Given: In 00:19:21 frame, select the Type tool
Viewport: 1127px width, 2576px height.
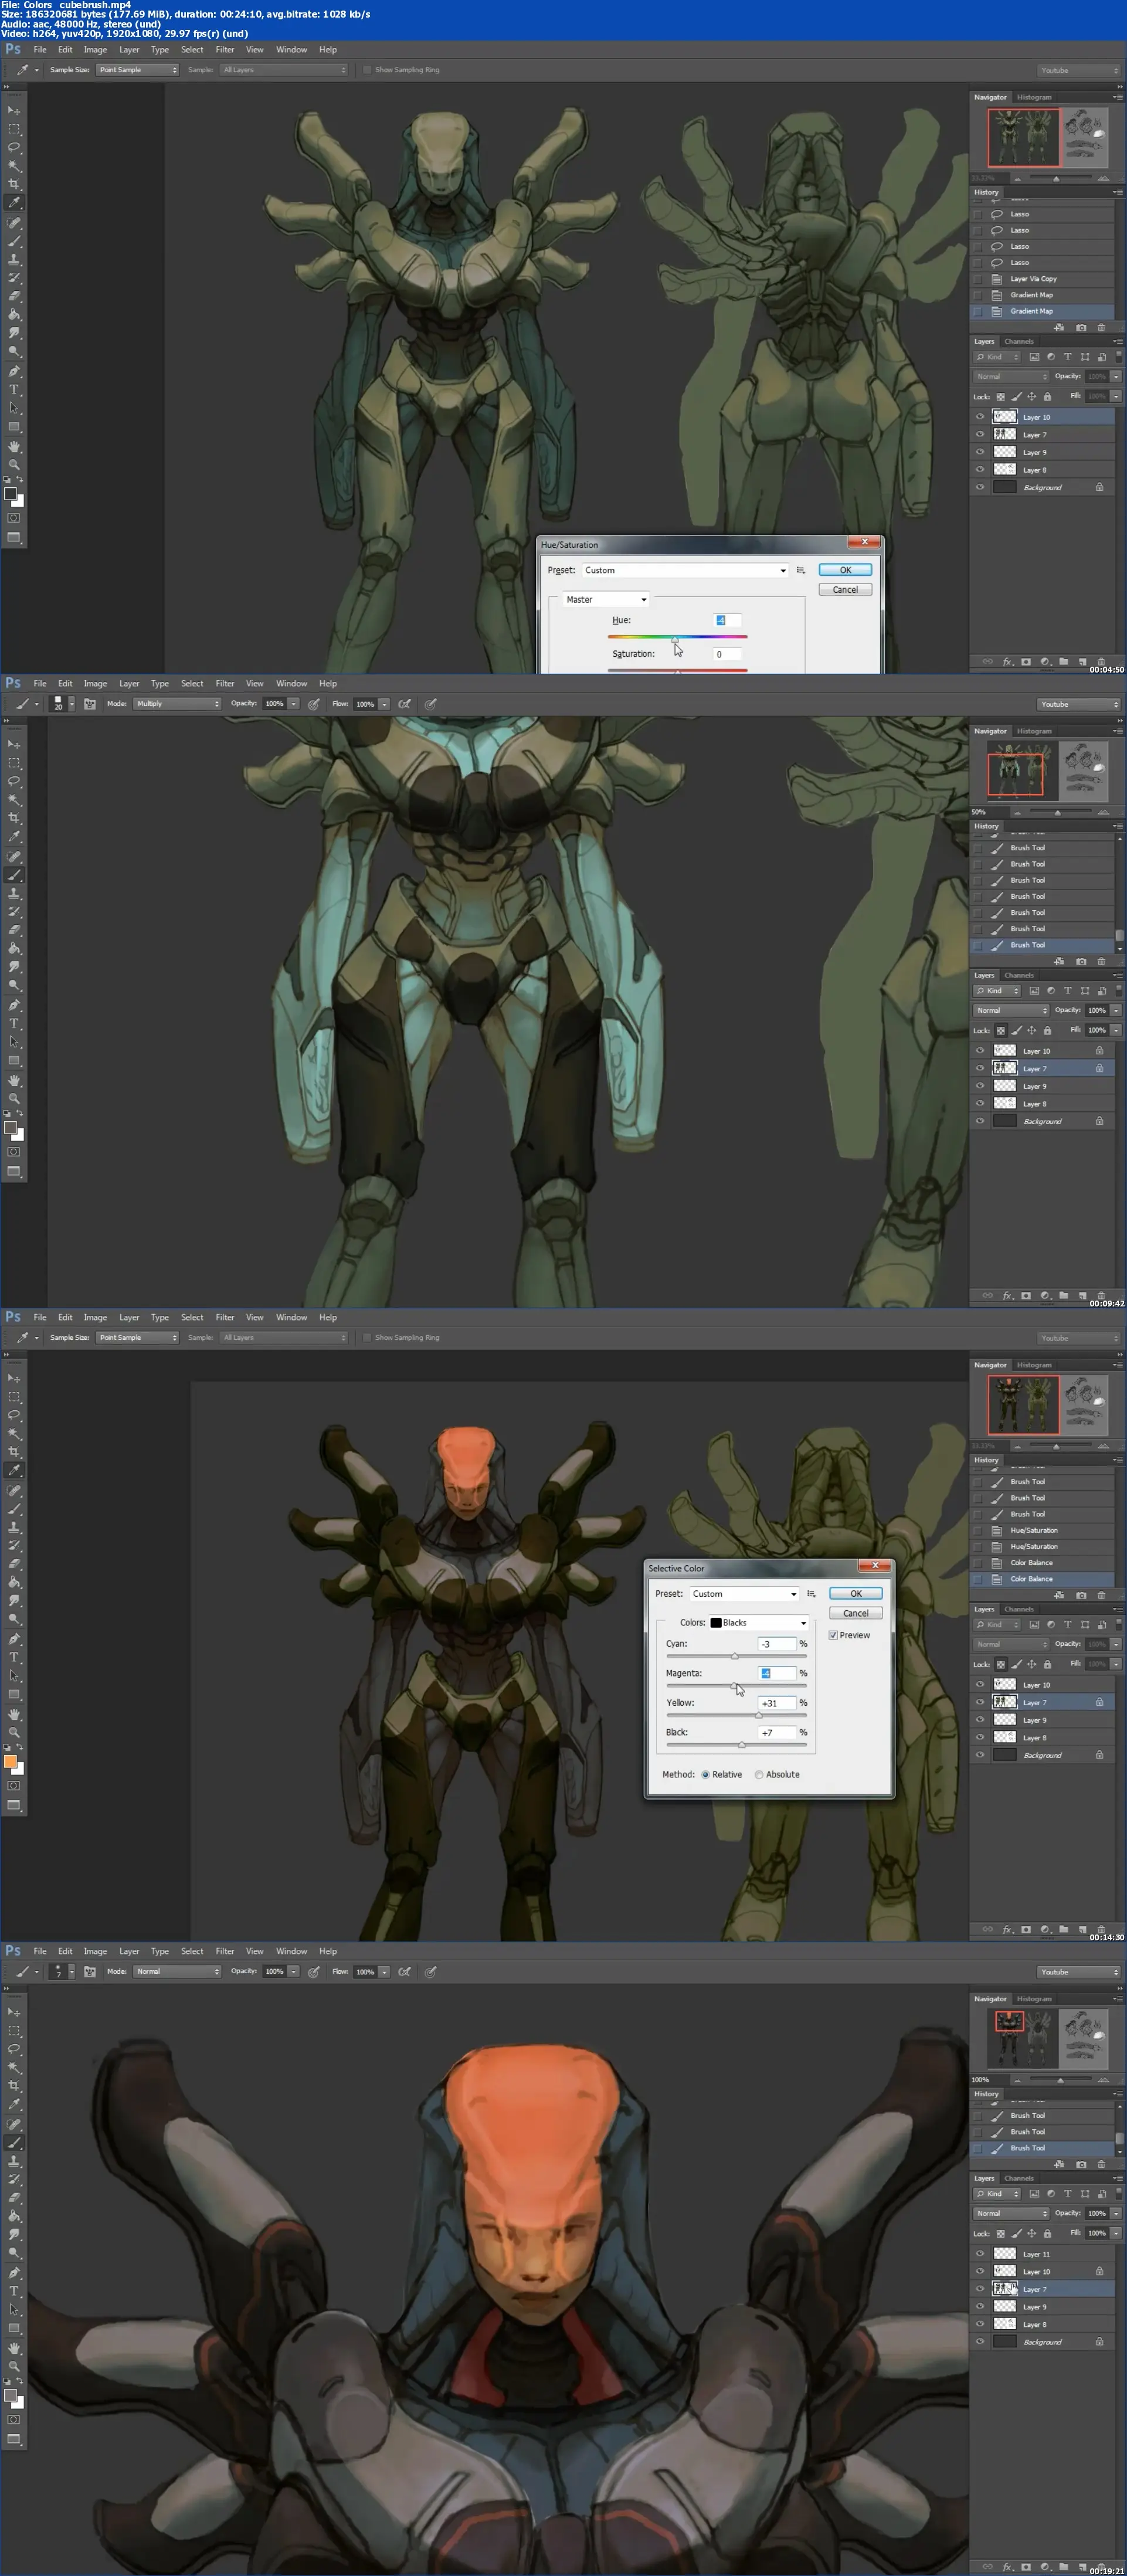Looking at the screenshot, I should point(14,2291).
